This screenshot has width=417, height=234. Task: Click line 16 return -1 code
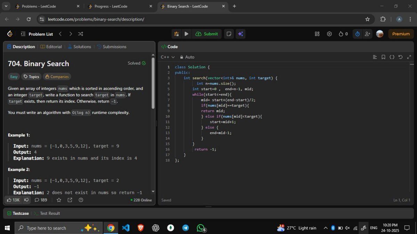pyautogui.click(x=205, y=149)
